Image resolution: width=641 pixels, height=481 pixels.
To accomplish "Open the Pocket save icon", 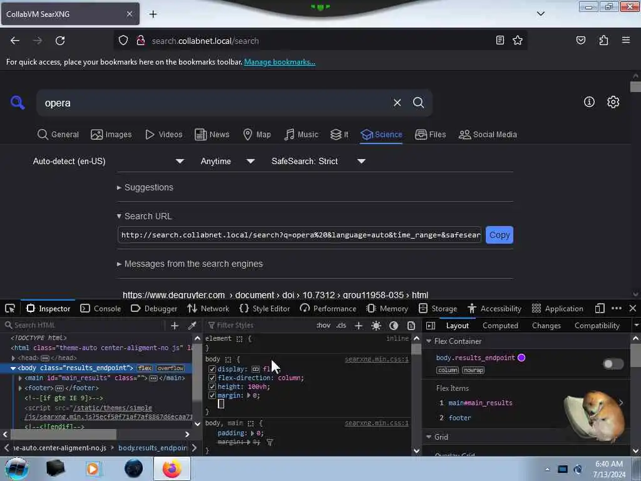I will point(580,40).
